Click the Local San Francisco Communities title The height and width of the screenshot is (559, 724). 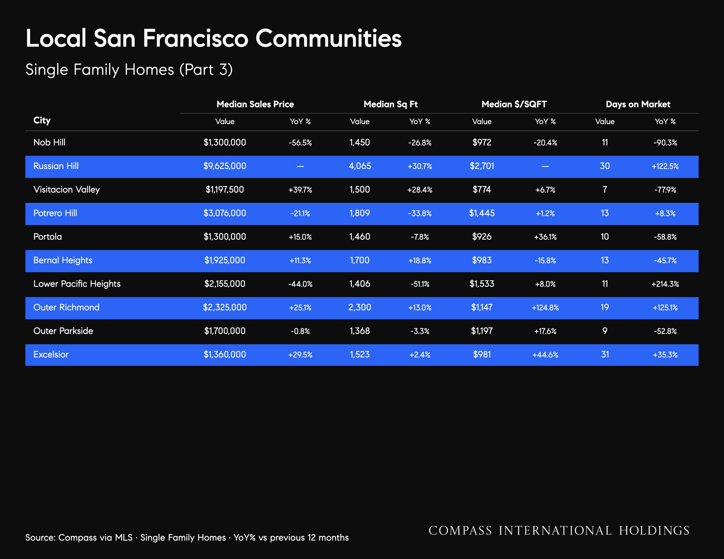[x=214, y=38]
